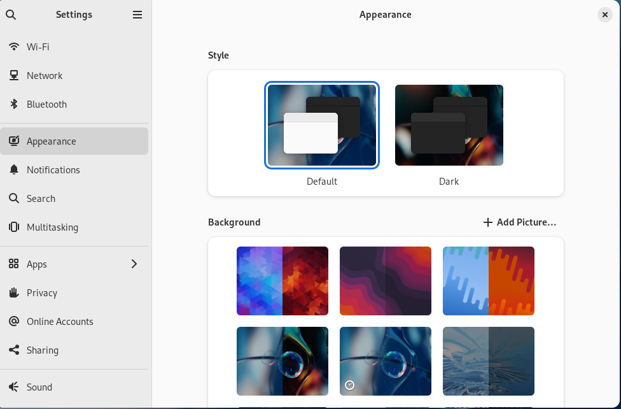The height and width of the screenshot is (409, 621).
Task: Choose the glass orb light/dark split wallpaper
Action: (283, 361)
